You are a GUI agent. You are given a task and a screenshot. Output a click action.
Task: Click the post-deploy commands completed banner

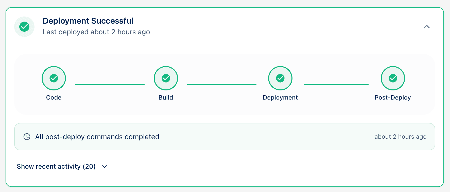coord(97,137)
